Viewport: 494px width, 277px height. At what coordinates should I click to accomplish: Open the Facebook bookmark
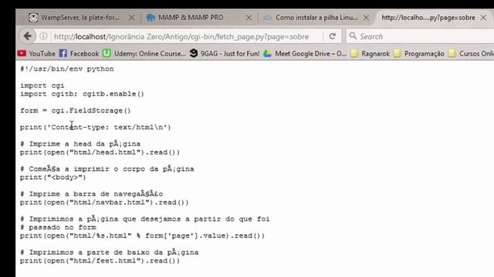[x=79, y=54]
